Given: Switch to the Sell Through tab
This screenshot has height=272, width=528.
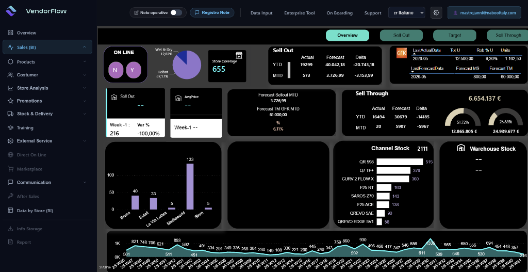Looking at the screenshot, I should (507, 36).
